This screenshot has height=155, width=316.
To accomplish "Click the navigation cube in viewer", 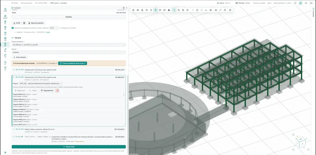I will (301, 142).
